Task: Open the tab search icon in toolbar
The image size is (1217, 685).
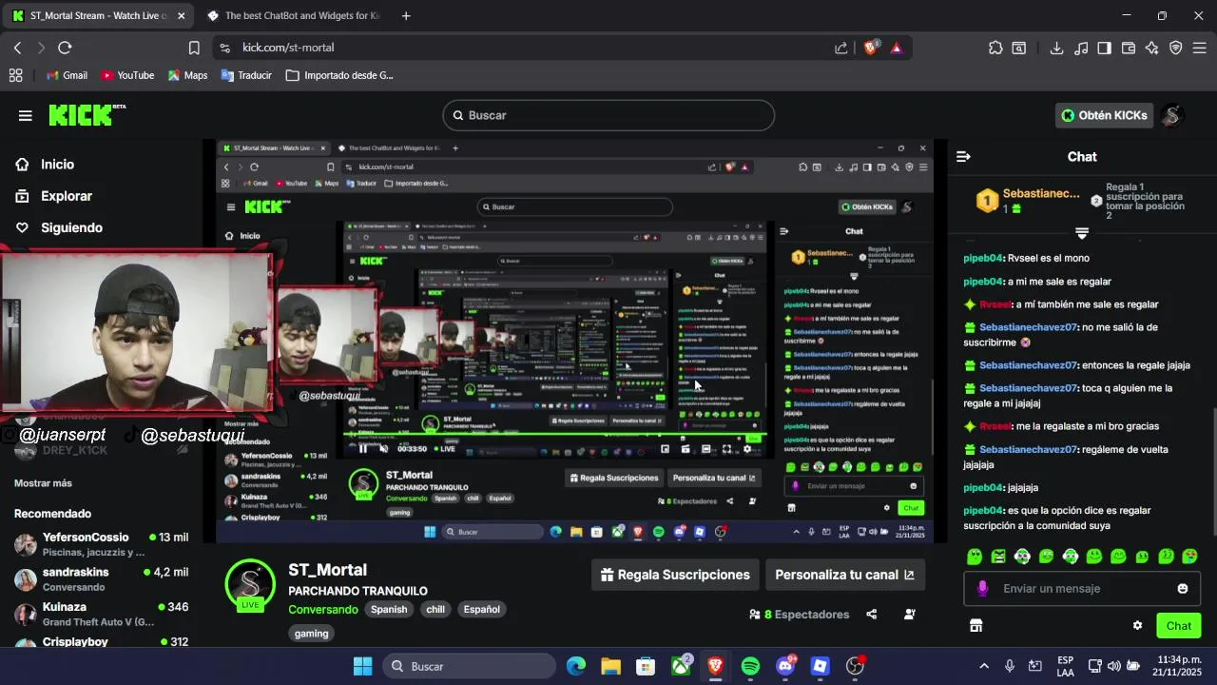Action: coord(1019,48)
